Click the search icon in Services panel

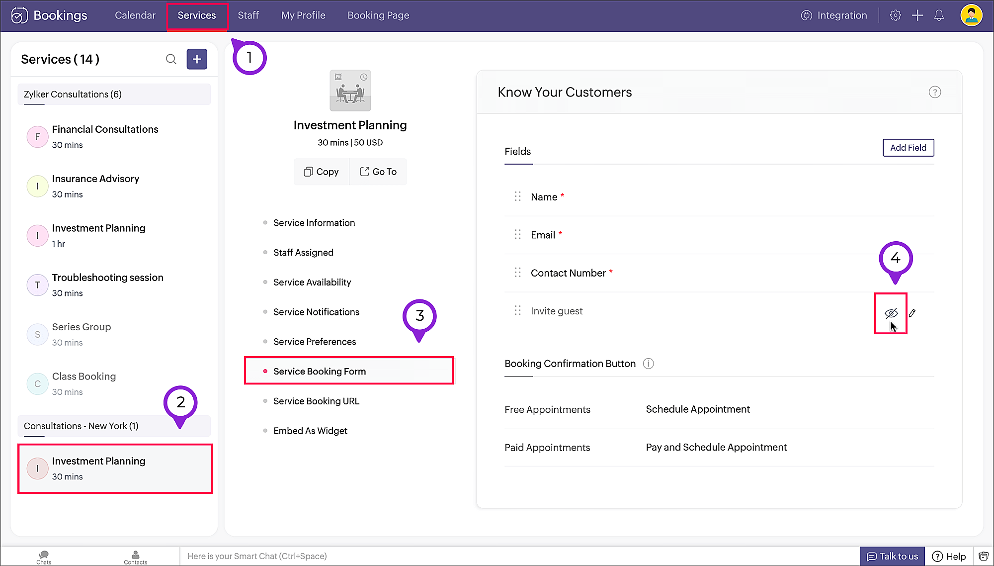pyautogui.click(x=171, y=59)
